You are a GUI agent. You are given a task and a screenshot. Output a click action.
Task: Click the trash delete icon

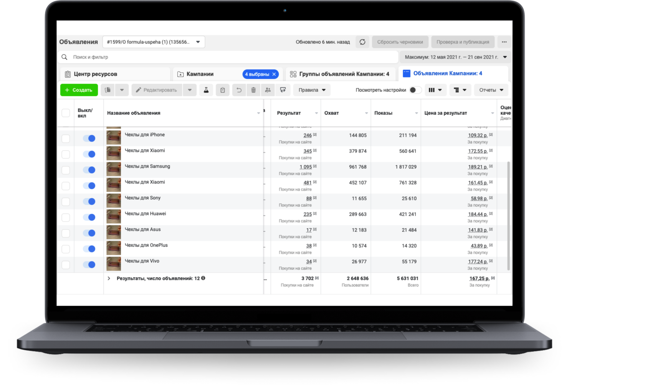[253, 90]
